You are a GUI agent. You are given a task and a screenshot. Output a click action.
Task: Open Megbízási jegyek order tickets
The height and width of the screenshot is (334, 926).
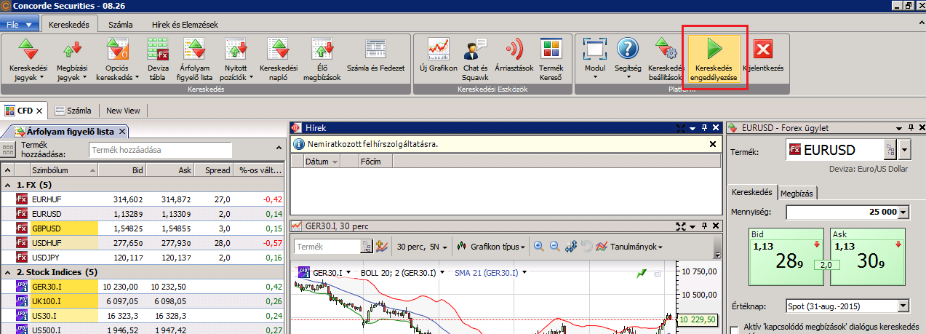(73, 60)
